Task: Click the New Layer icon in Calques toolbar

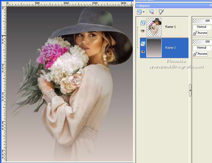Action: click(139, 12)
